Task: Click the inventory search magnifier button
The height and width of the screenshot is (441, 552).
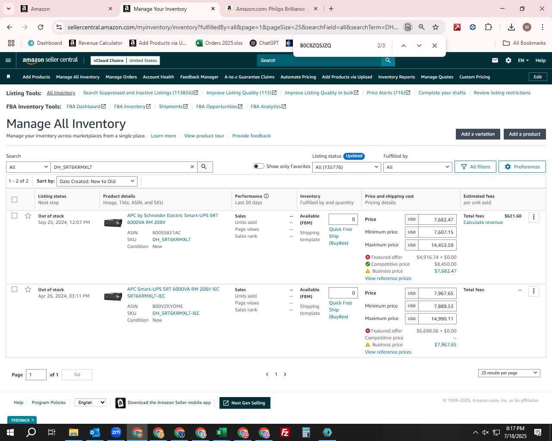Action: 204,167
